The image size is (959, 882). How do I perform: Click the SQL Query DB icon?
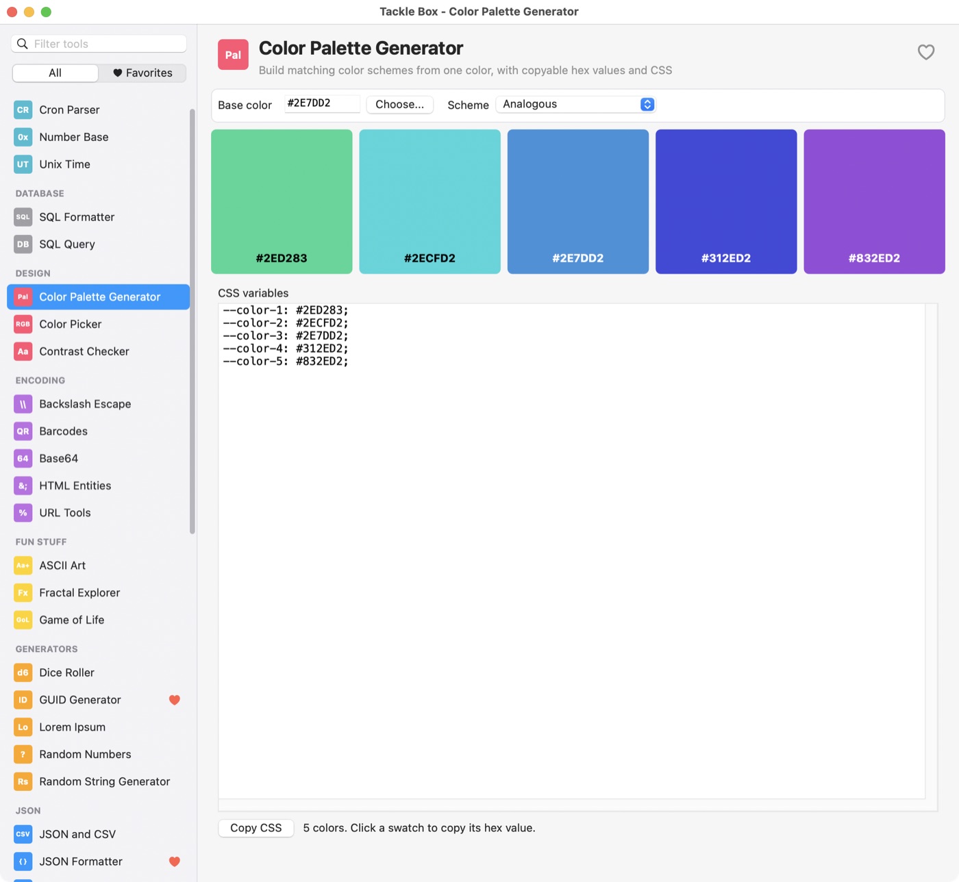(23, 244)
